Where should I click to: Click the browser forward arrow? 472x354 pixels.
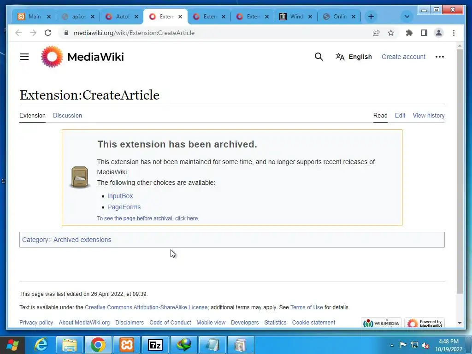coord(33,33)
